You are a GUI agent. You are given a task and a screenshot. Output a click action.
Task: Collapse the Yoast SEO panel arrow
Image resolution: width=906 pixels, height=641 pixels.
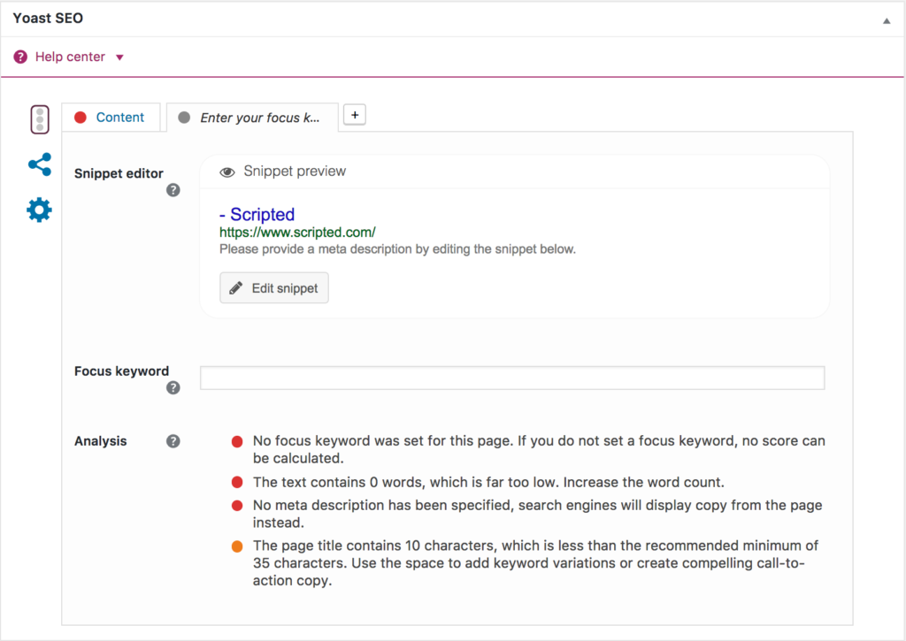point(887,21)
